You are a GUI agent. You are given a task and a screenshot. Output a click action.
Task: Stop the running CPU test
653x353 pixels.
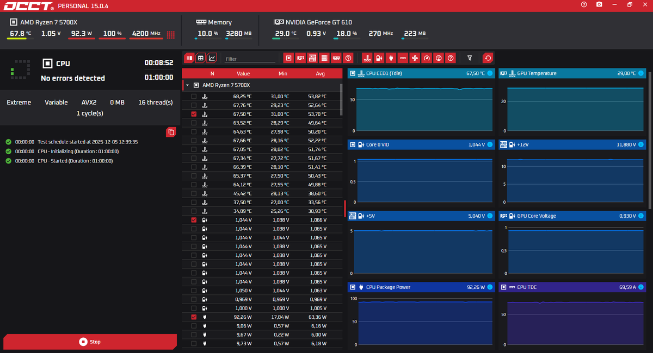click(x=90, y=342)
